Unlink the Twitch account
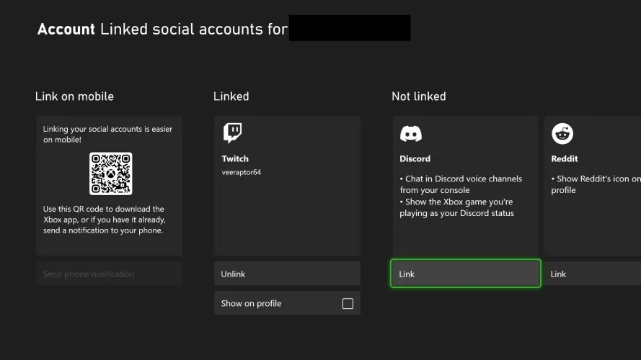This screenshot has height=360, width=641. tap(287, 274)
